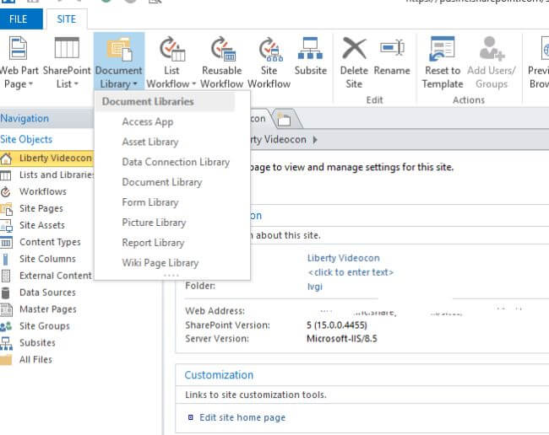The image size is (549, 435).
Task: Click Add Users/Groups icon
Action: coord(492,48)
